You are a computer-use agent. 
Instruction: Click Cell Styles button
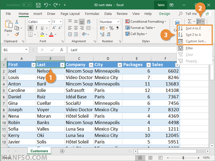pos(136,34)
